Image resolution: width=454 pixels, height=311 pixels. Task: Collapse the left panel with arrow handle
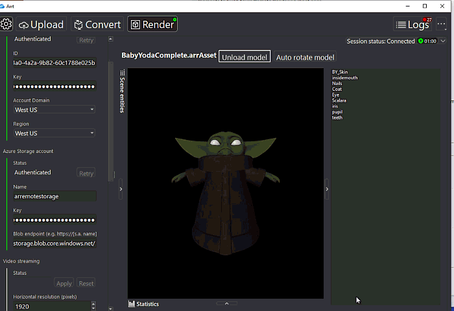(x=121, y=189)
